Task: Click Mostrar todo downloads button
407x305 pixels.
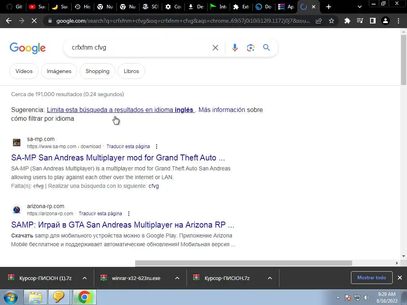Action: 372,278
